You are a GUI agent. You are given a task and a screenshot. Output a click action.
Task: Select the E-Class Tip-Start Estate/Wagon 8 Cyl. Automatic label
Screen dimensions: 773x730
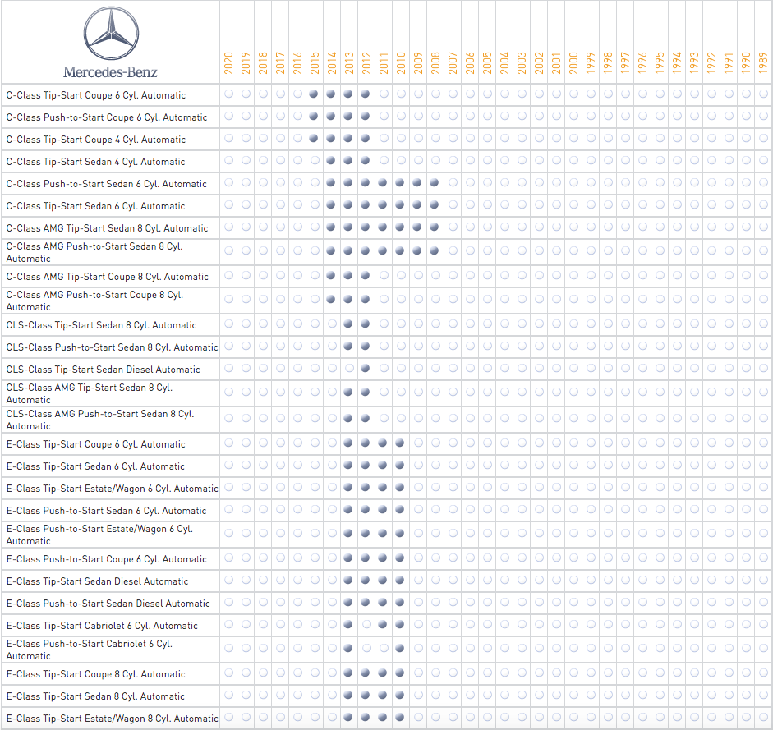(x=113, y=719)
